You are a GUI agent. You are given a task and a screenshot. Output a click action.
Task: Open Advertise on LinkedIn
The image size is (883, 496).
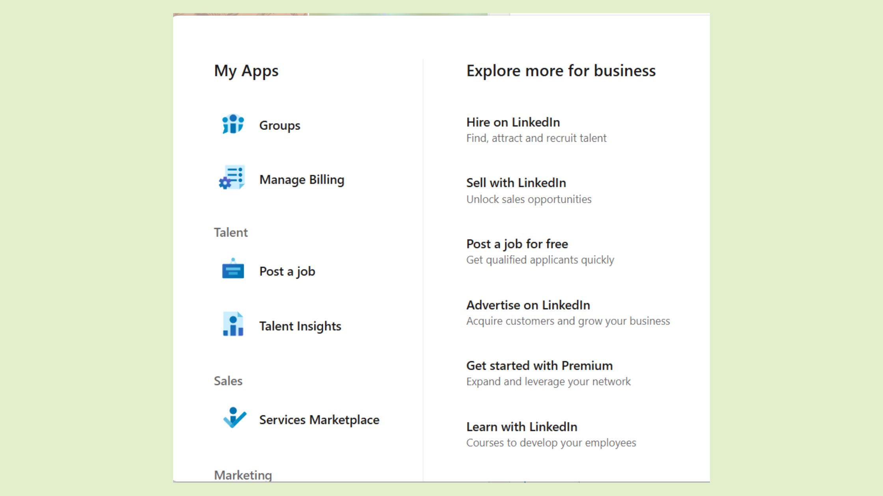pos(528,305)
